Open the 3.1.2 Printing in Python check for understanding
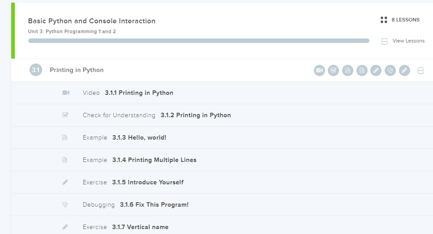Screen dimensions: 433x234 point(196,115)
